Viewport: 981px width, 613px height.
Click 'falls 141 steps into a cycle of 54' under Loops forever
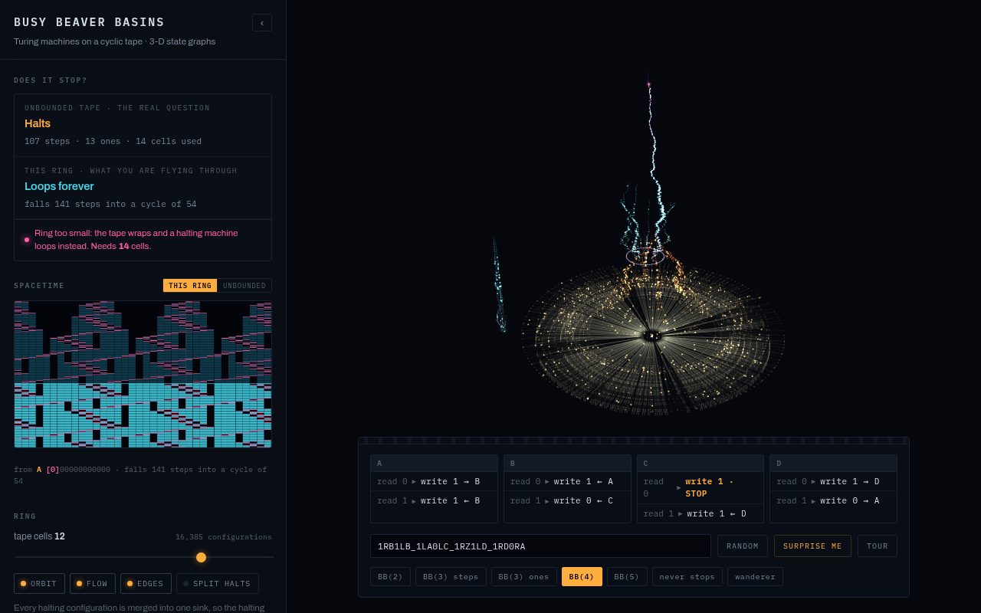(110, 205)
